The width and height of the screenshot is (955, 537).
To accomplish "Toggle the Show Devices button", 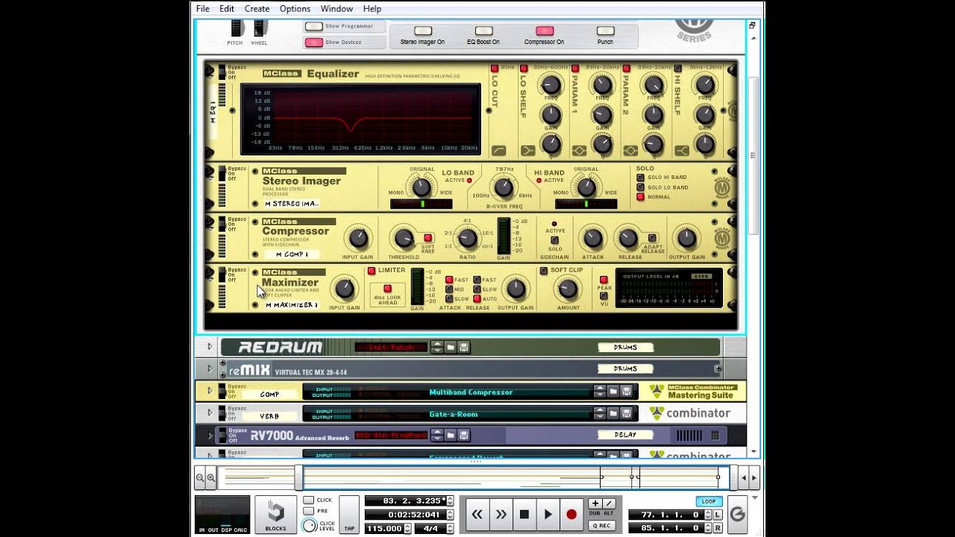I will pos(314,43).
